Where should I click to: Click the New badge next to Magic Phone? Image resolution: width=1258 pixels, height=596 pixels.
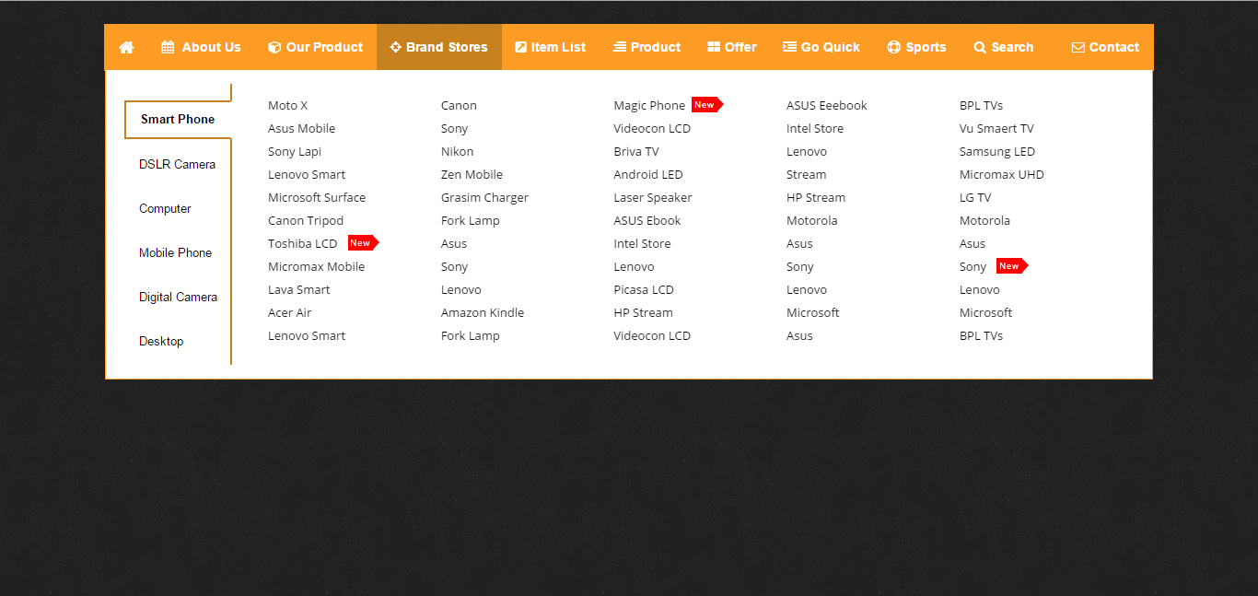(x=707, y=105)
